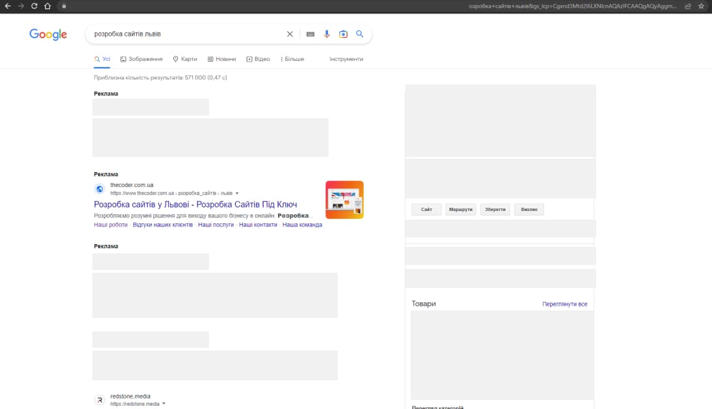Open dropdown arrow next to thecoder.com.ua URL
This screenshot has width=712, height=409.
[237, 193]
